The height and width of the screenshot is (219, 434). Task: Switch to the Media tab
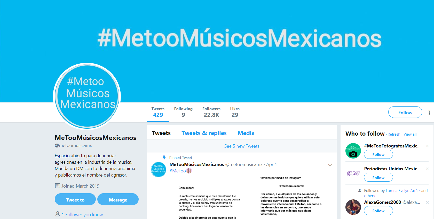click(246, 133)
